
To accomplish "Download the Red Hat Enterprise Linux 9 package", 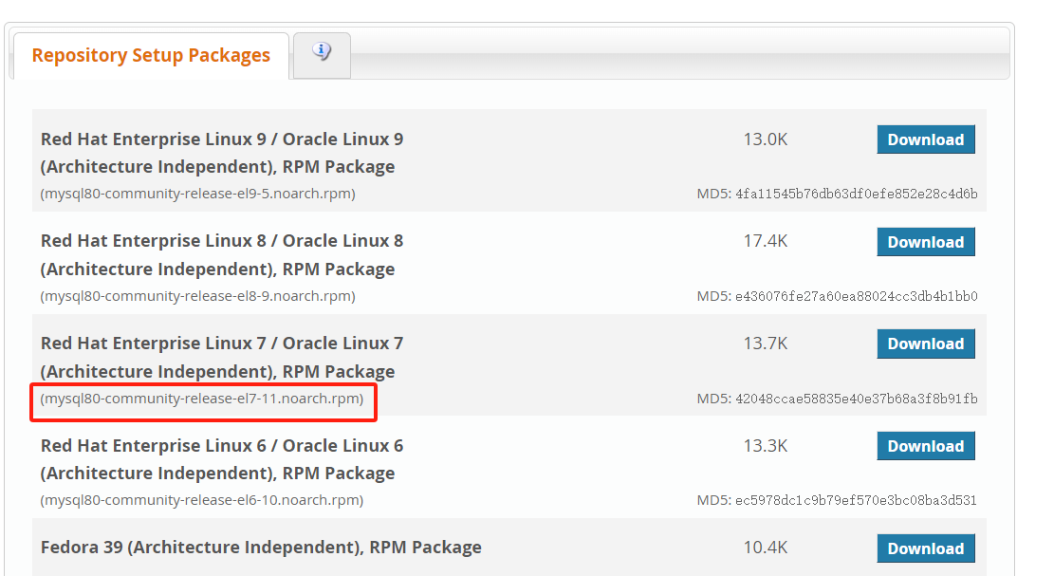I will pyautogui.click(x=925, y=139).
